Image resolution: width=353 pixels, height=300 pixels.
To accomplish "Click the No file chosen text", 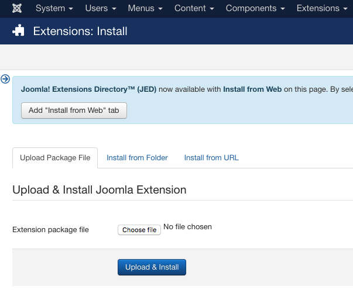I will pos(187,227).
